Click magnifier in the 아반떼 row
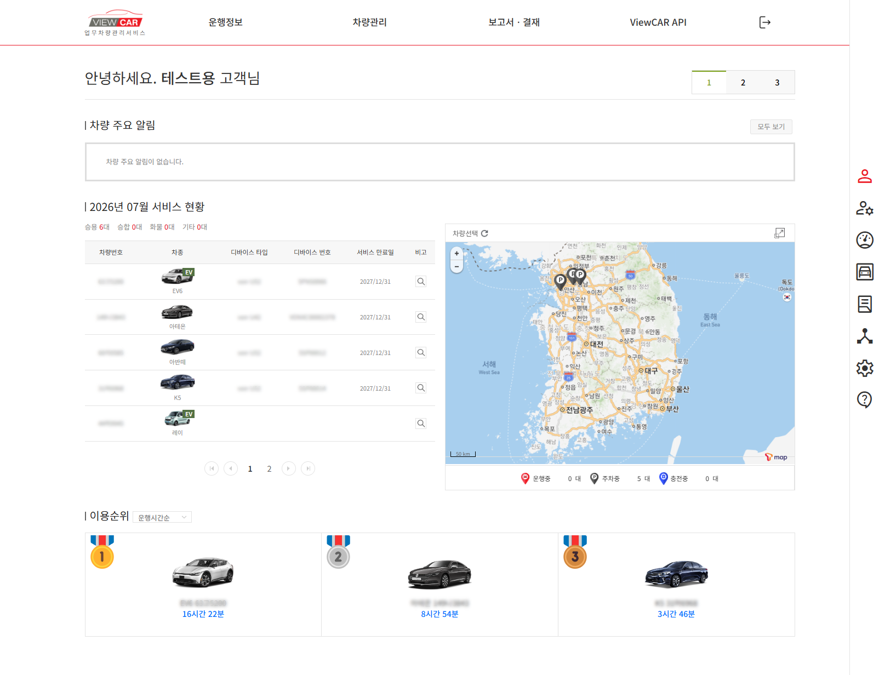The image size is (879, 675). click(x=421, y=353)
